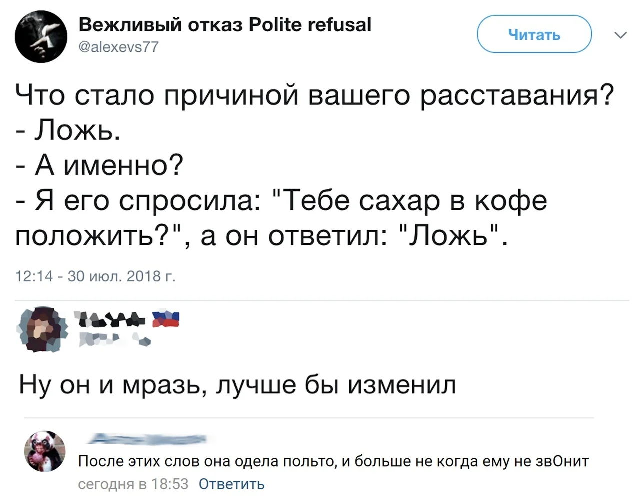Open the chevron menu beside "Читать"
Viewport: 640px width, 498px height.
click(620, 35)
